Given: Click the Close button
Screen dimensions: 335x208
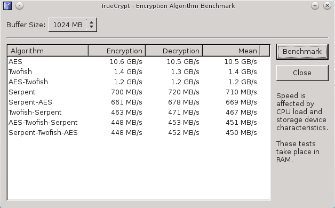Looking at the screenshot, I should pyautogui.click(x=302, y=73).
